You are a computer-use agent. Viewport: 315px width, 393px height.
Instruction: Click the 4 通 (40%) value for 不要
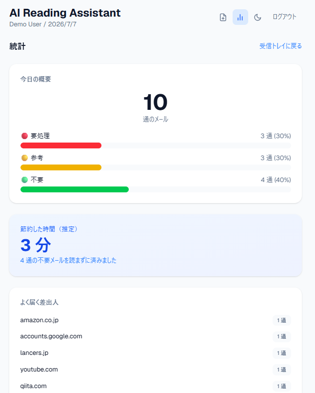pyautogui.click(x=276, y=180)
